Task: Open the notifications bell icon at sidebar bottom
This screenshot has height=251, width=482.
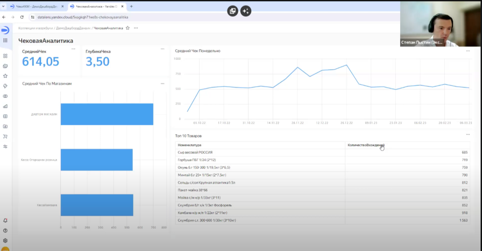Action: click(5, 220)
